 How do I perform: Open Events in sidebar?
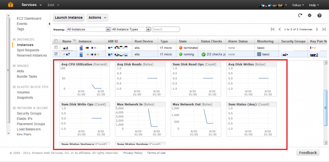(22, 24)
